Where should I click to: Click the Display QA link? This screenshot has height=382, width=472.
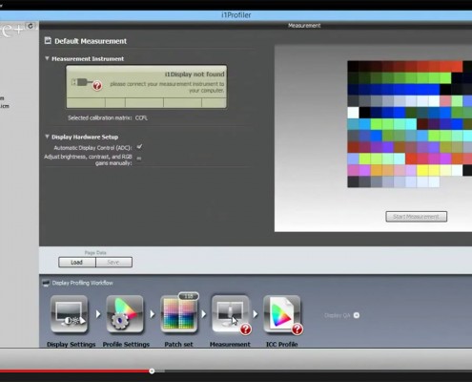pyautogui.click(x=338, y=315)
